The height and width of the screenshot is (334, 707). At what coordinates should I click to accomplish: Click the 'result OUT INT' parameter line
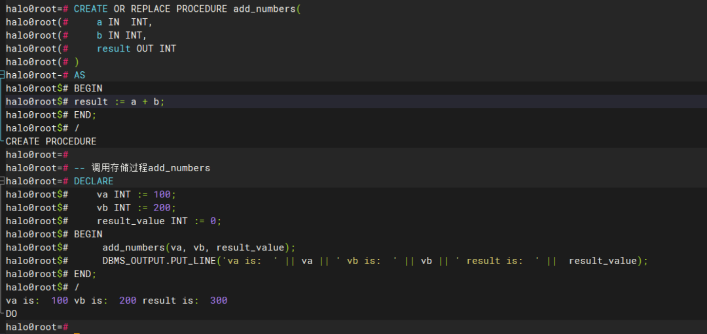click(136, 48)
